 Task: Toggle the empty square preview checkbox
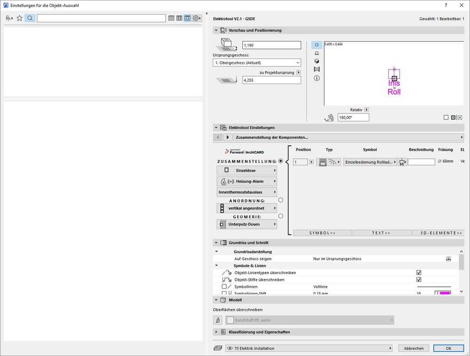[446, 118]
